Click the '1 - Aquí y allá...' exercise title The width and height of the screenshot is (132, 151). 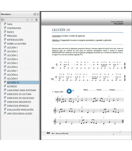tap(58, 92)
